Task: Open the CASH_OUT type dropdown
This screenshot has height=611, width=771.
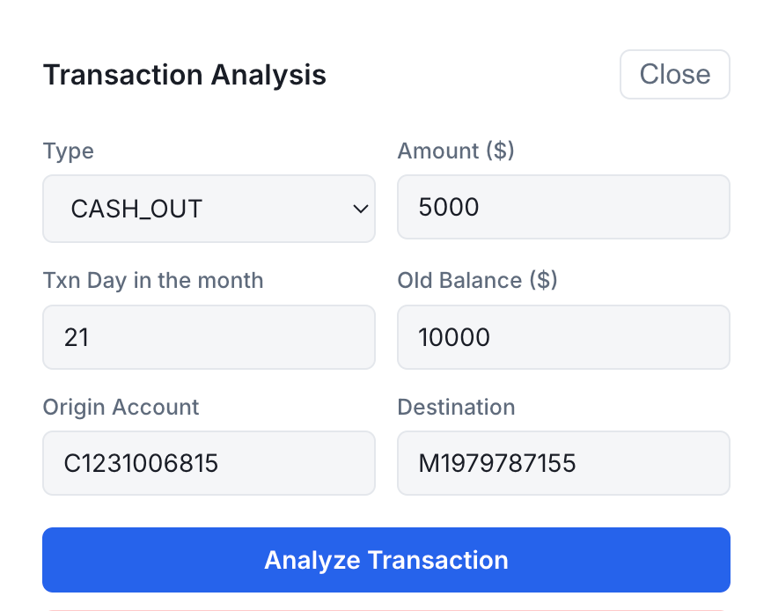Action: tap(209, 209)
